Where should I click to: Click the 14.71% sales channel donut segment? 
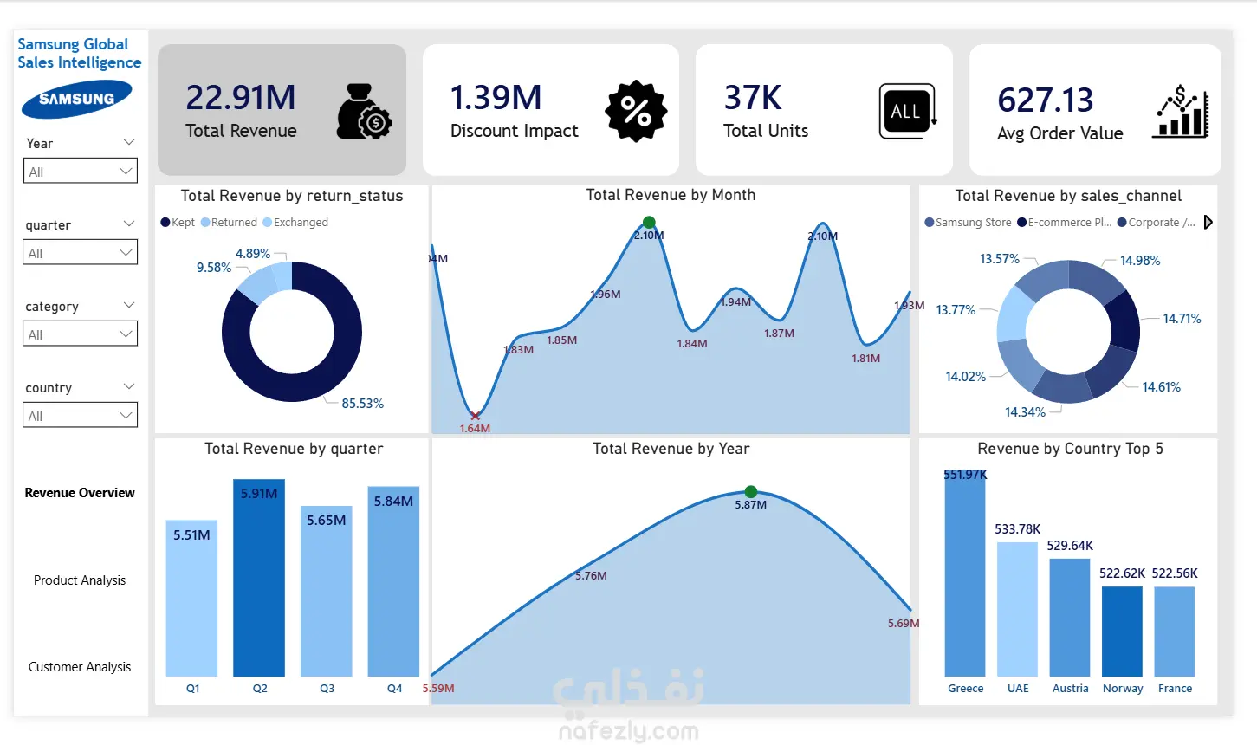coord(1124,322)
